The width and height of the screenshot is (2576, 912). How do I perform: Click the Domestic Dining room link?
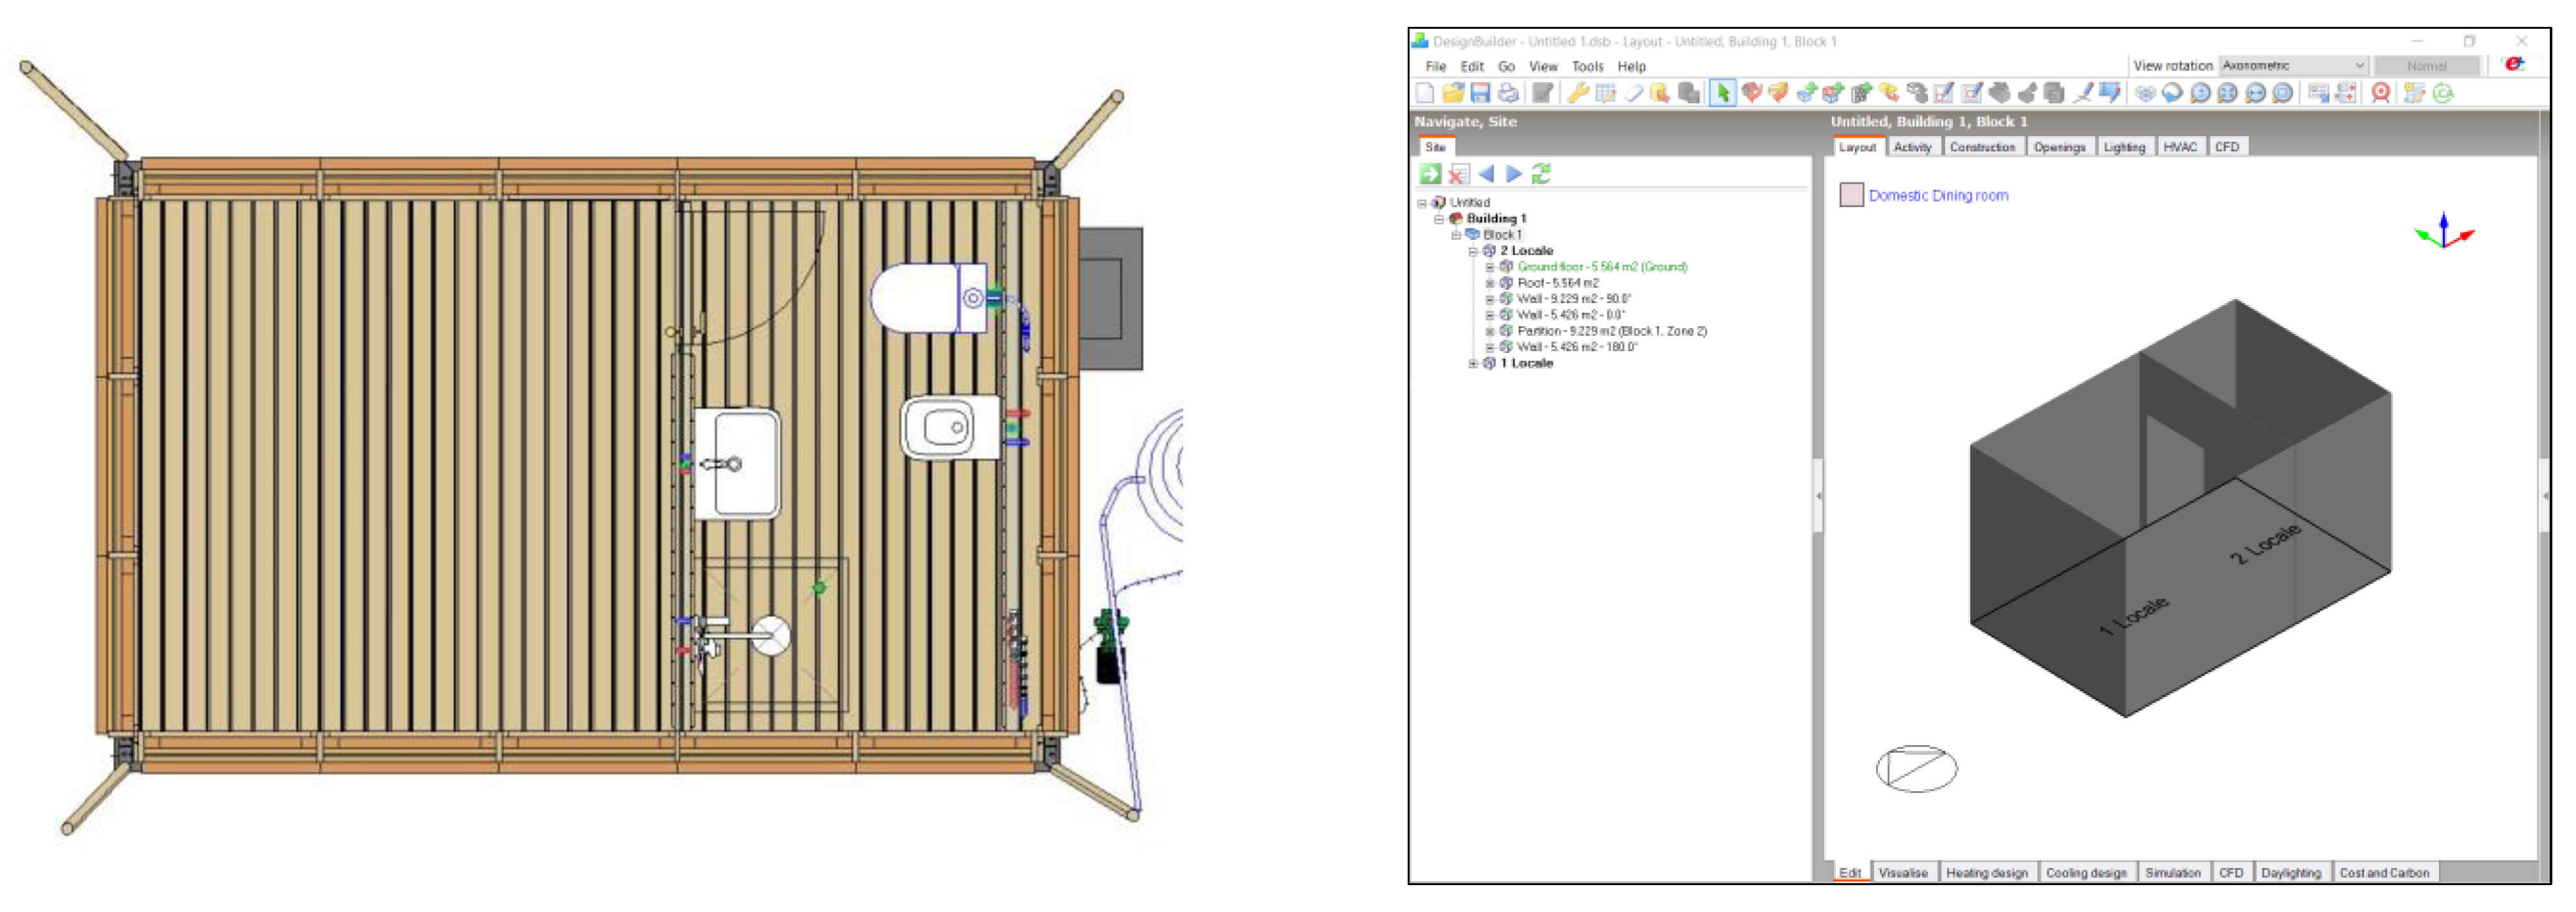[x=1938, y=196]
